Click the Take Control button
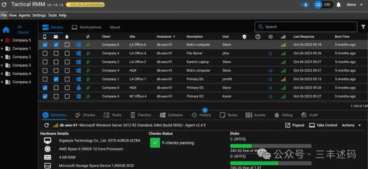This screenshot has height=169, width=368. pyautogui.click(x=323, y=125)
